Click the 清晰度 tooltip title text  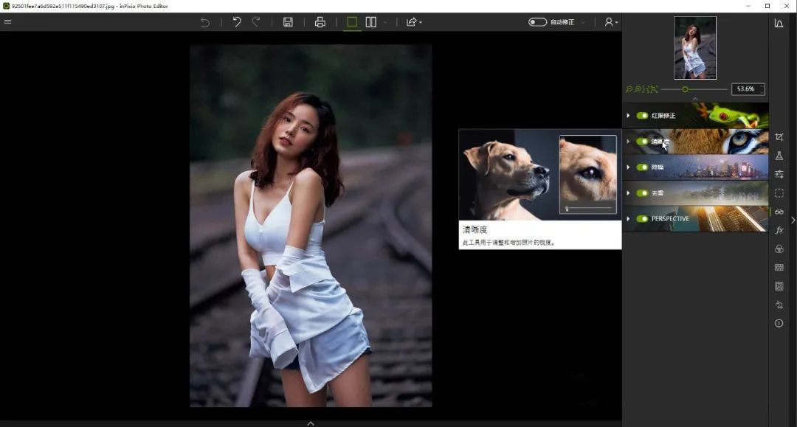point(475,229)
